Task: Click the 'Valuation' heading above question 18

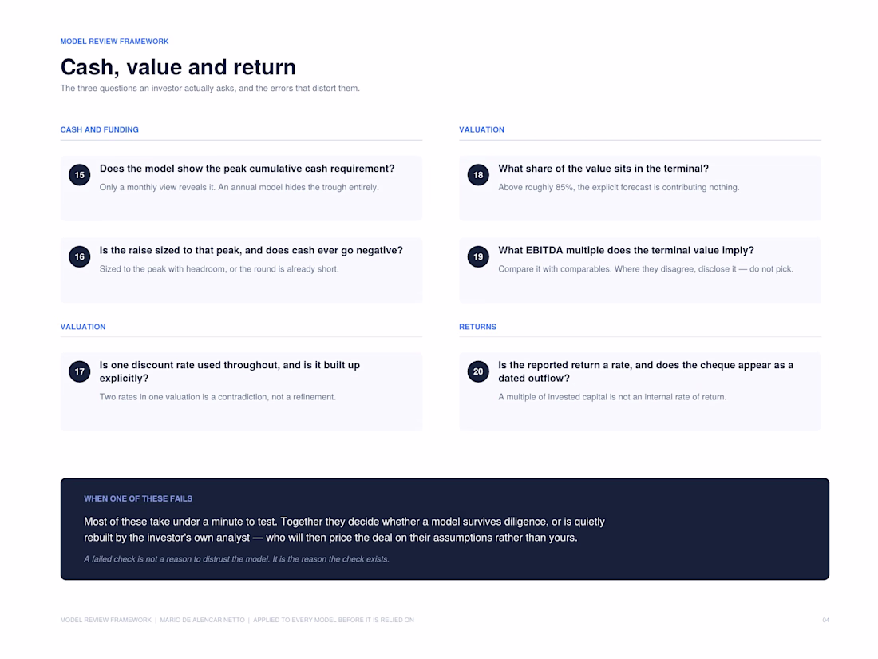Action: click(x=481, y=129)
